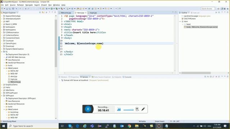Open the notification center icon
This screenshot has height=129, width=230.
225,126
